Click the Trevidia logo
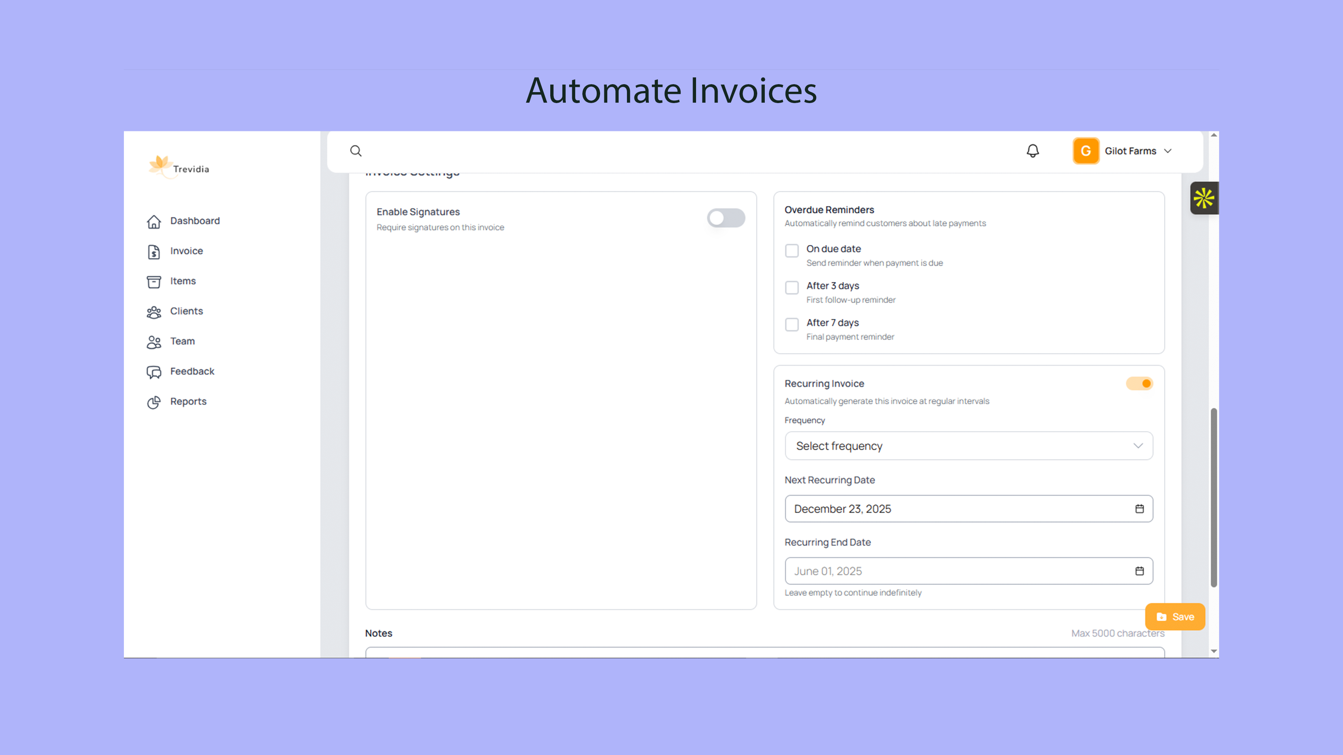This screenshot has height=755, width=1343. (178, 167)
